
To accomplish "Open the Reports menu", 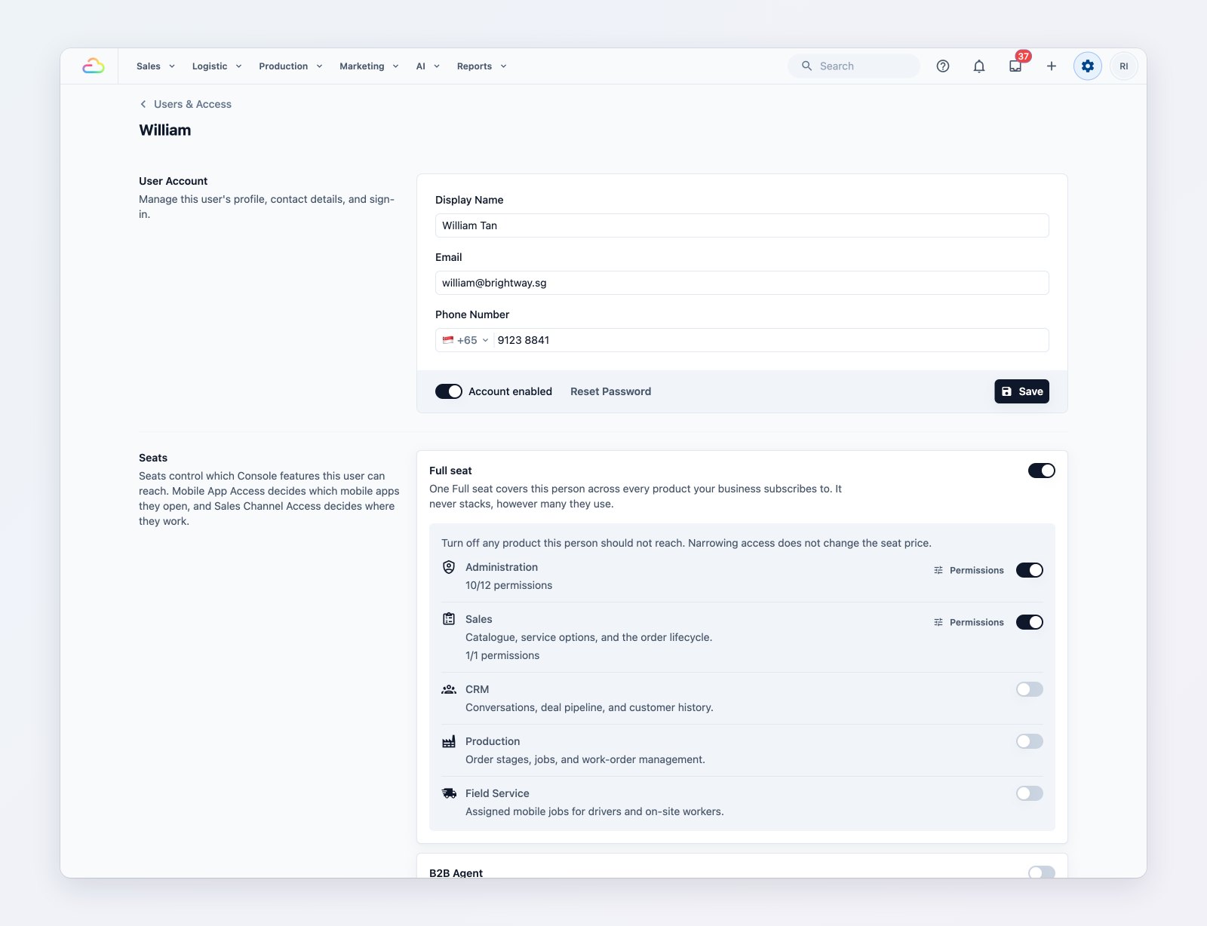I will click(481, 66).
